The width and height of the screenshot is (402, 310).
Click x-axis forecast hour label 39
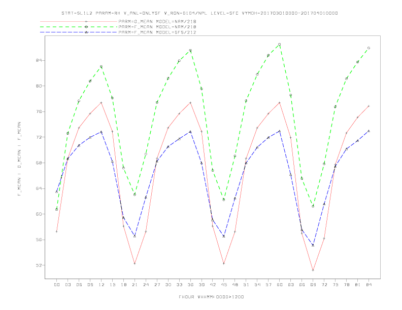click(202, 285)
